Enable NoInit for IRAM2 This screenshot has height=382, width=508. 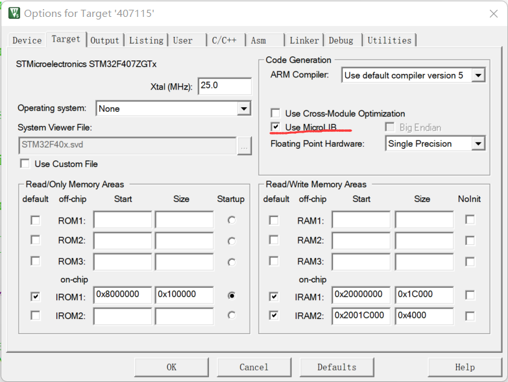[470, 316]
